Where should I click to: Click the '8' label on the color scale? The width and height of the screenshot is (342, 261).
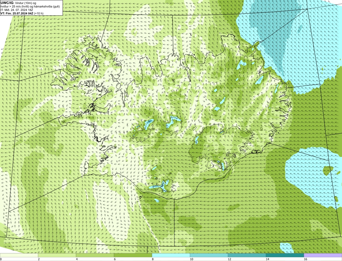[153, 259]
